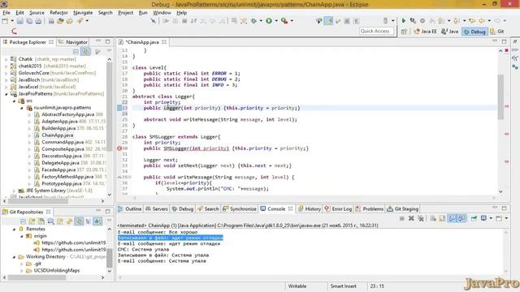This screenshot has width=520, height=292.
Task: Click the Resume debug icon
Action: [x=166, y=21]
